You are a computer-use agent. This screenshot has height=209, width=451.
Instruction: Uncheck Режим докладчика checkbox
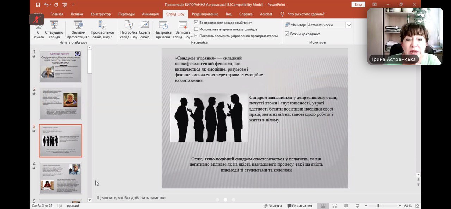tap(287, 34)
